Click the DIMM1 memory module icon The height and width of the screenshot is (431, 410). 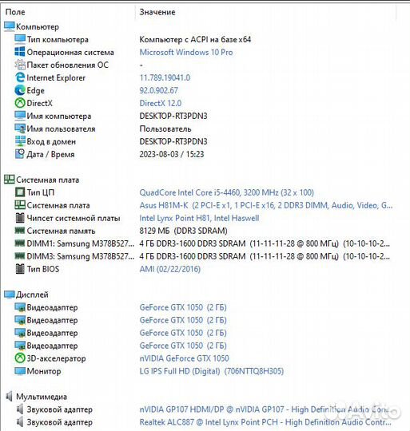point(20,243)
